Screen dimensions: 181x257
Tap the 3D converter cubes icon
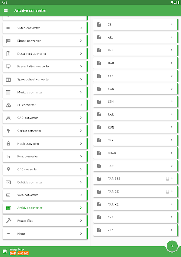[x=8, y=105]
